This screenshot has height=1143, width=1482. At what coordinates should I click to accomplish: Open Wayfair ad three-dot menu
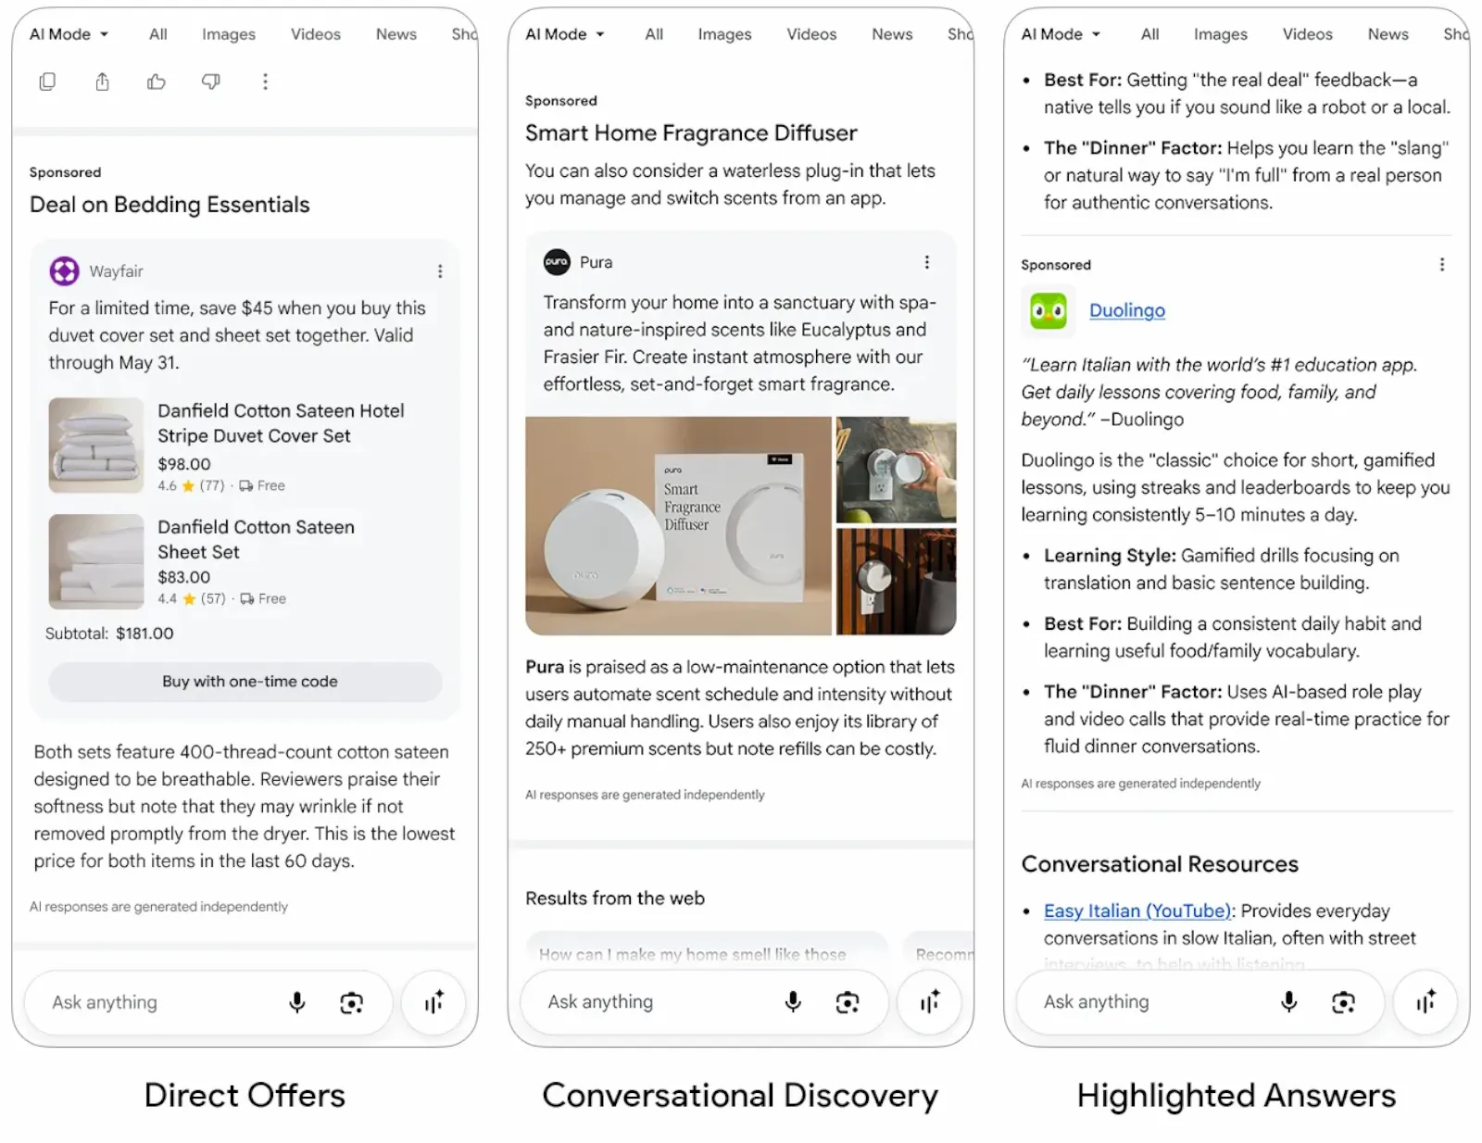440,271
